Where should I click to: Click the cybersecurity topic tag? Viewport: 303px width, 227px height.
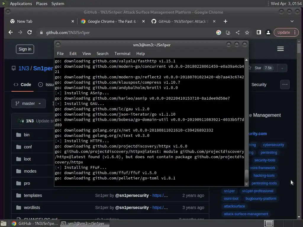pos(273,145)
